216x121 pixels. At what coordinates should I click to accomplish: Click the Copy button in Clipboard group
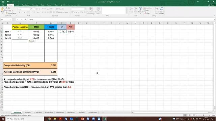(8, 10)
